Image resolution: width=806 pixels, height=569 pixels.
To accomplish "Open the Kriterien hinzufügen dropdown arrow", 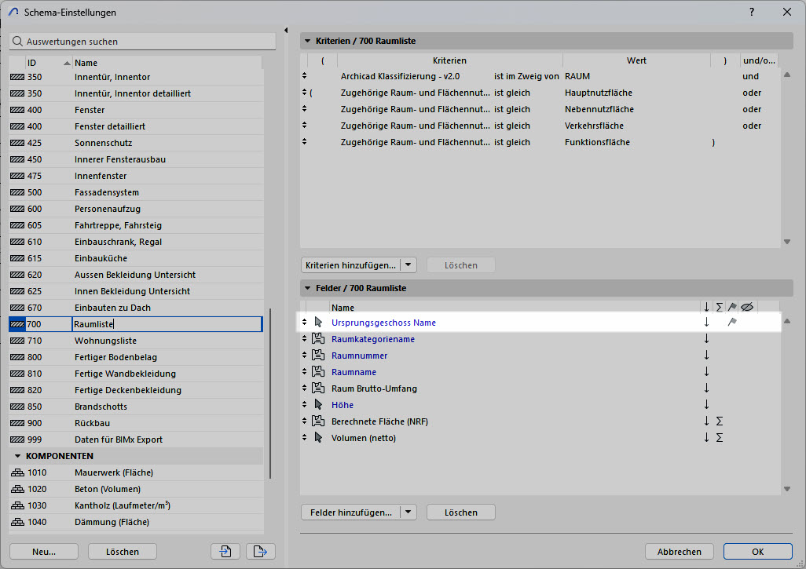I will (408, 265).
